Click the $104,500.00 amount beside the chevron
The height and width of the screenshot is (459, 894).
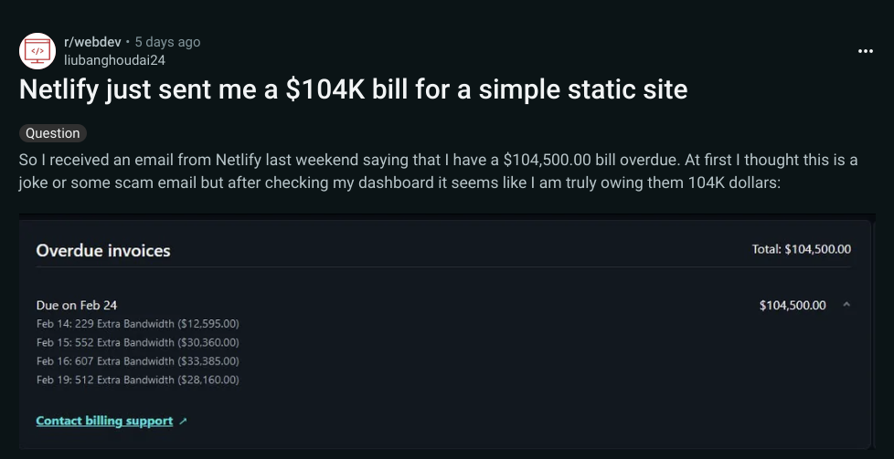[792, 305]
